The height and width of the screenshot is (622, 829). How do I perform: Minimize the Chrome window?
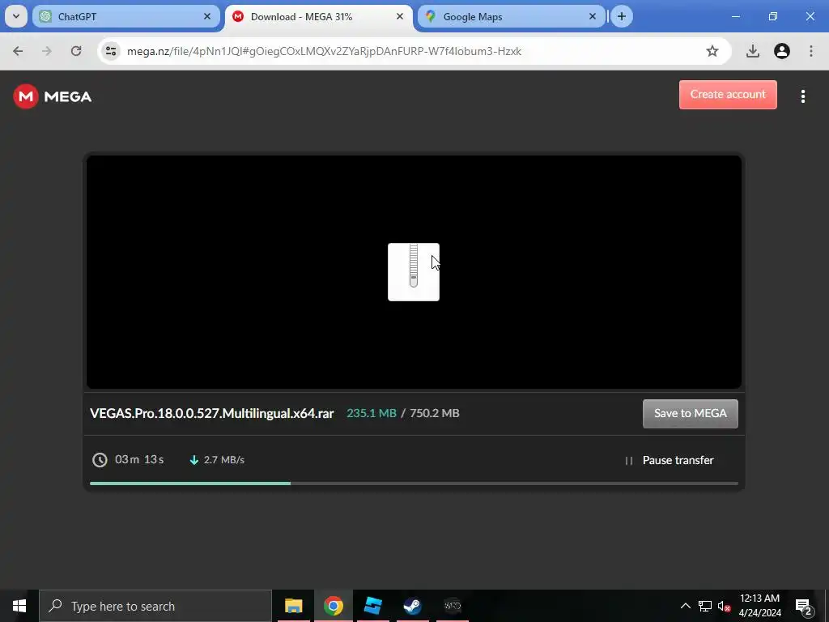point(735,16)
